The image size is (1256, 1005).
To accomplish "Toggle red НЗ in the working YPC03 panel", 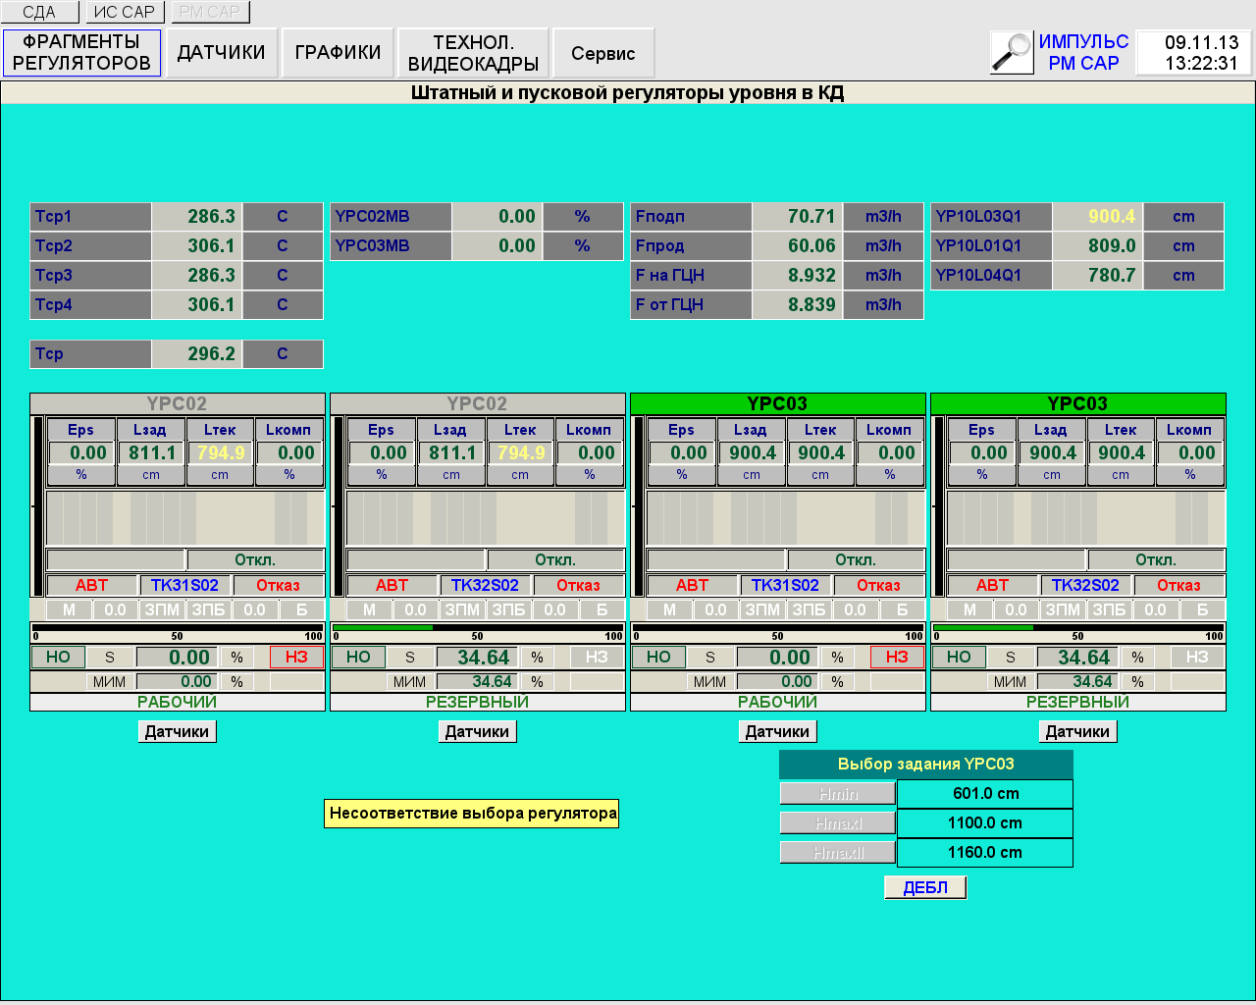I will click(897, 657).
